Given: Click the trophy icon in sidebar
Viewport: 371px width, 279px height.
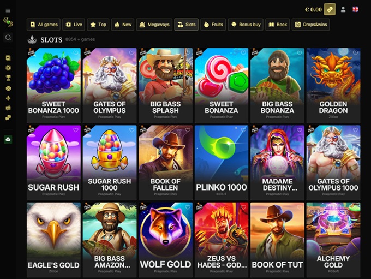Looking at the screenshot, I should (x=8, y=78).
